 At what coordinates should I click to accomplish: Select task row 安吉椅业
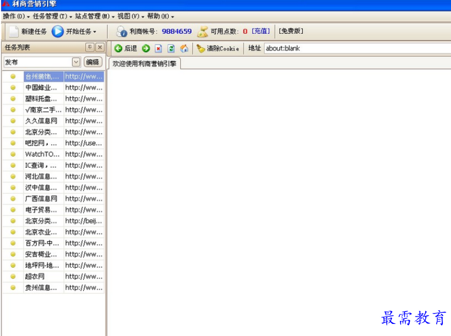point(53,254)
